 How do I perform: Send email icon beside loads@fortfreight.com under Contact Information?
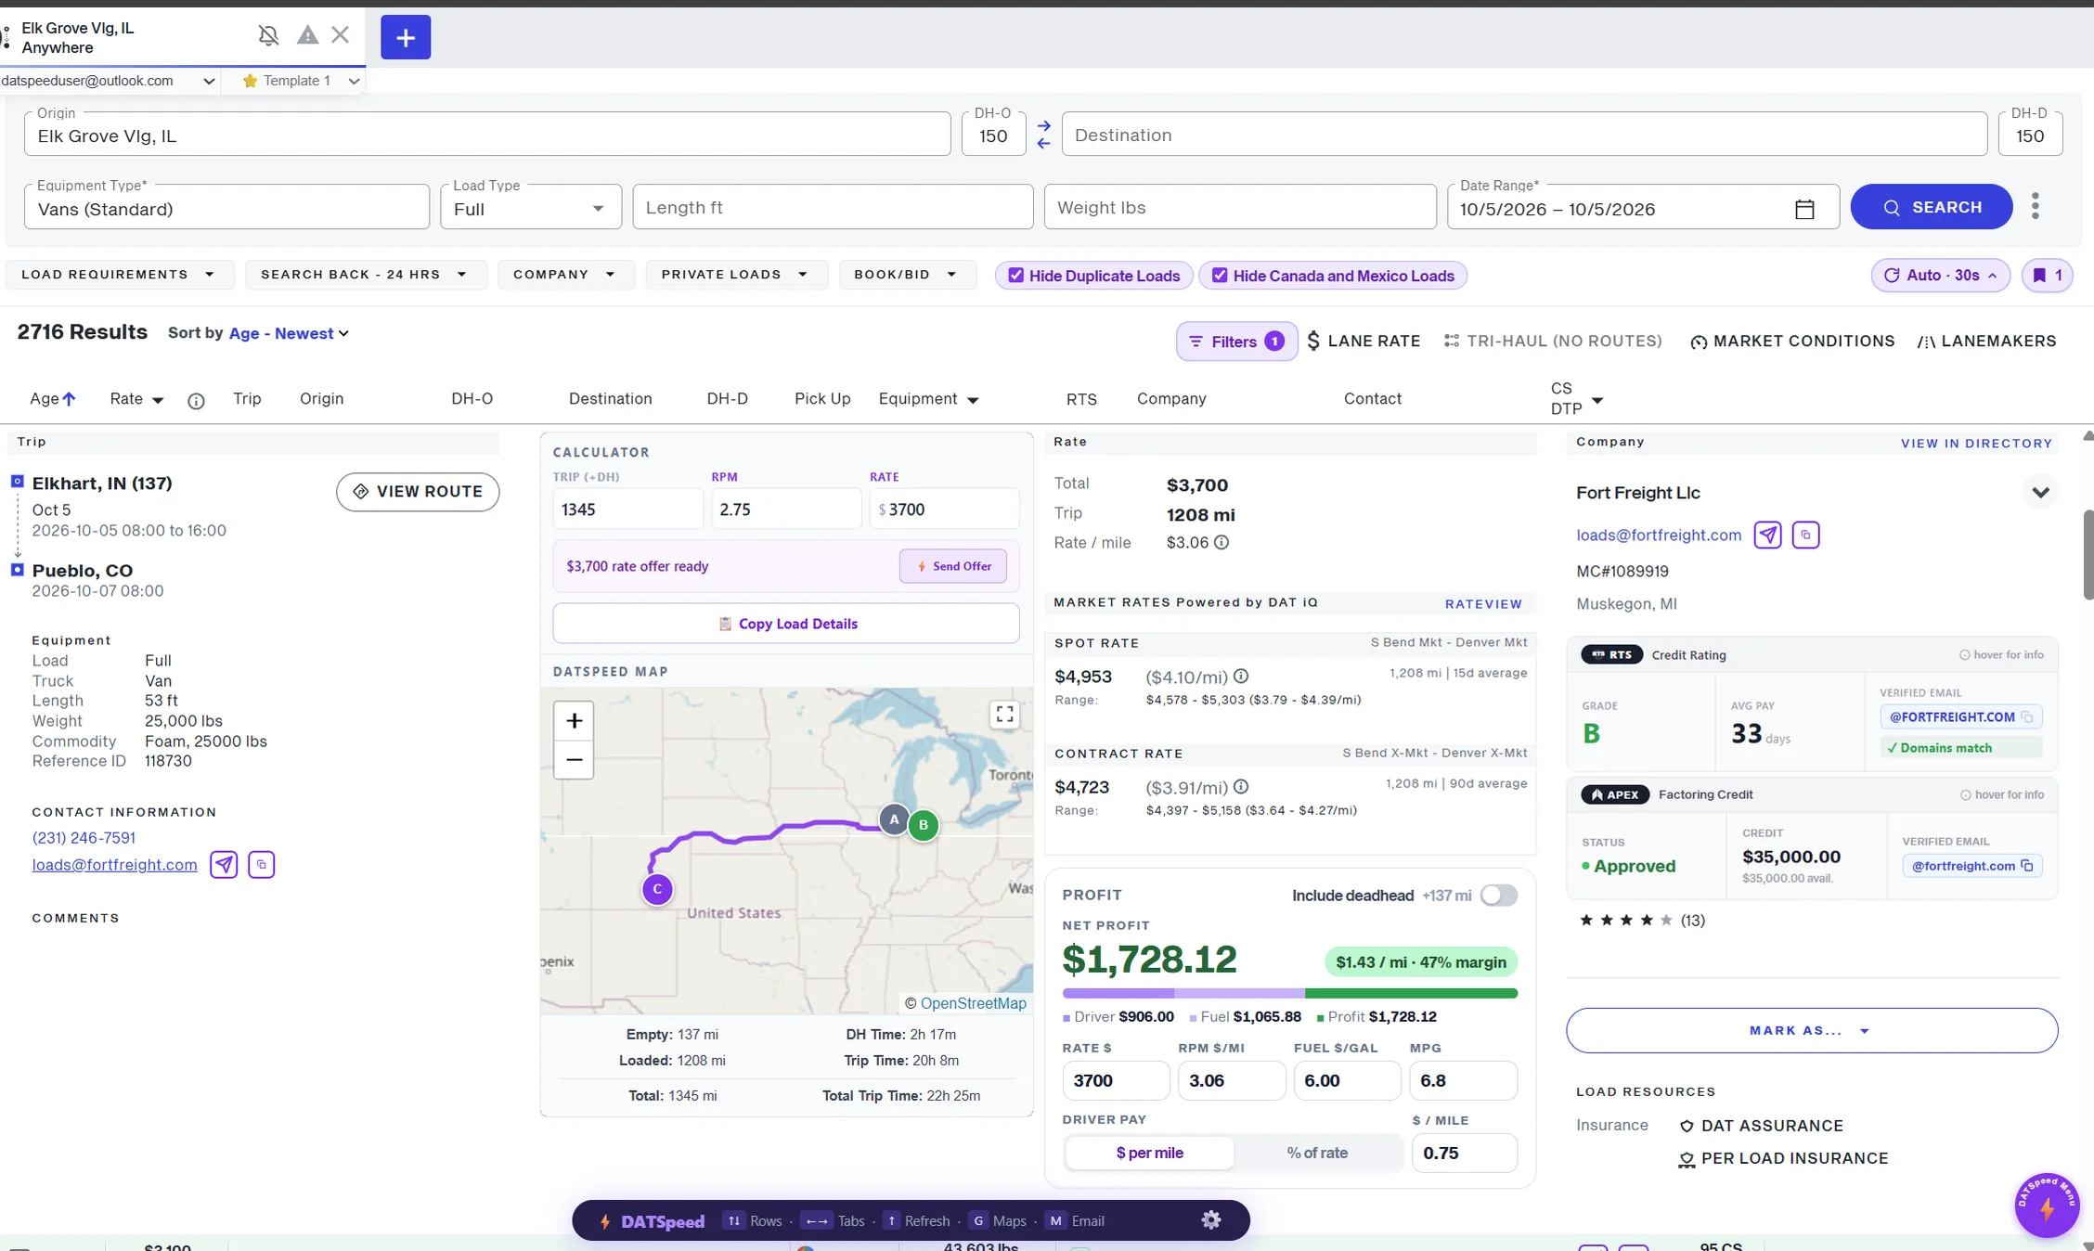(x=224, y=865)
